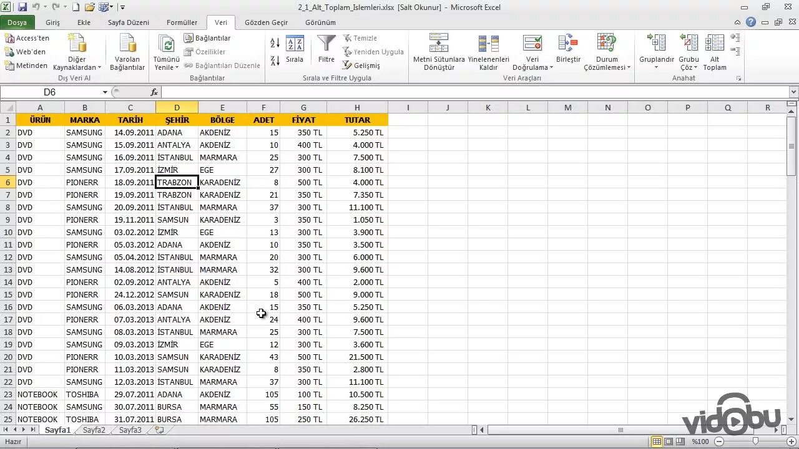Click Grubu Çöz ungroup icon
The width and height of the screenshot is (799, 449).
pyautogui.click(x=689, y=44)
